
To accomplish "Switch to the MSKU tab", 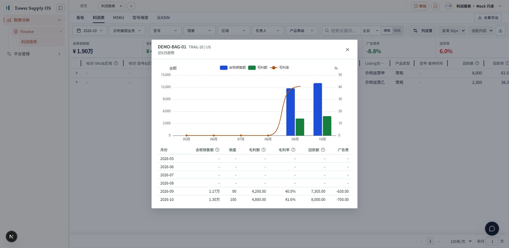I will 118,18.
